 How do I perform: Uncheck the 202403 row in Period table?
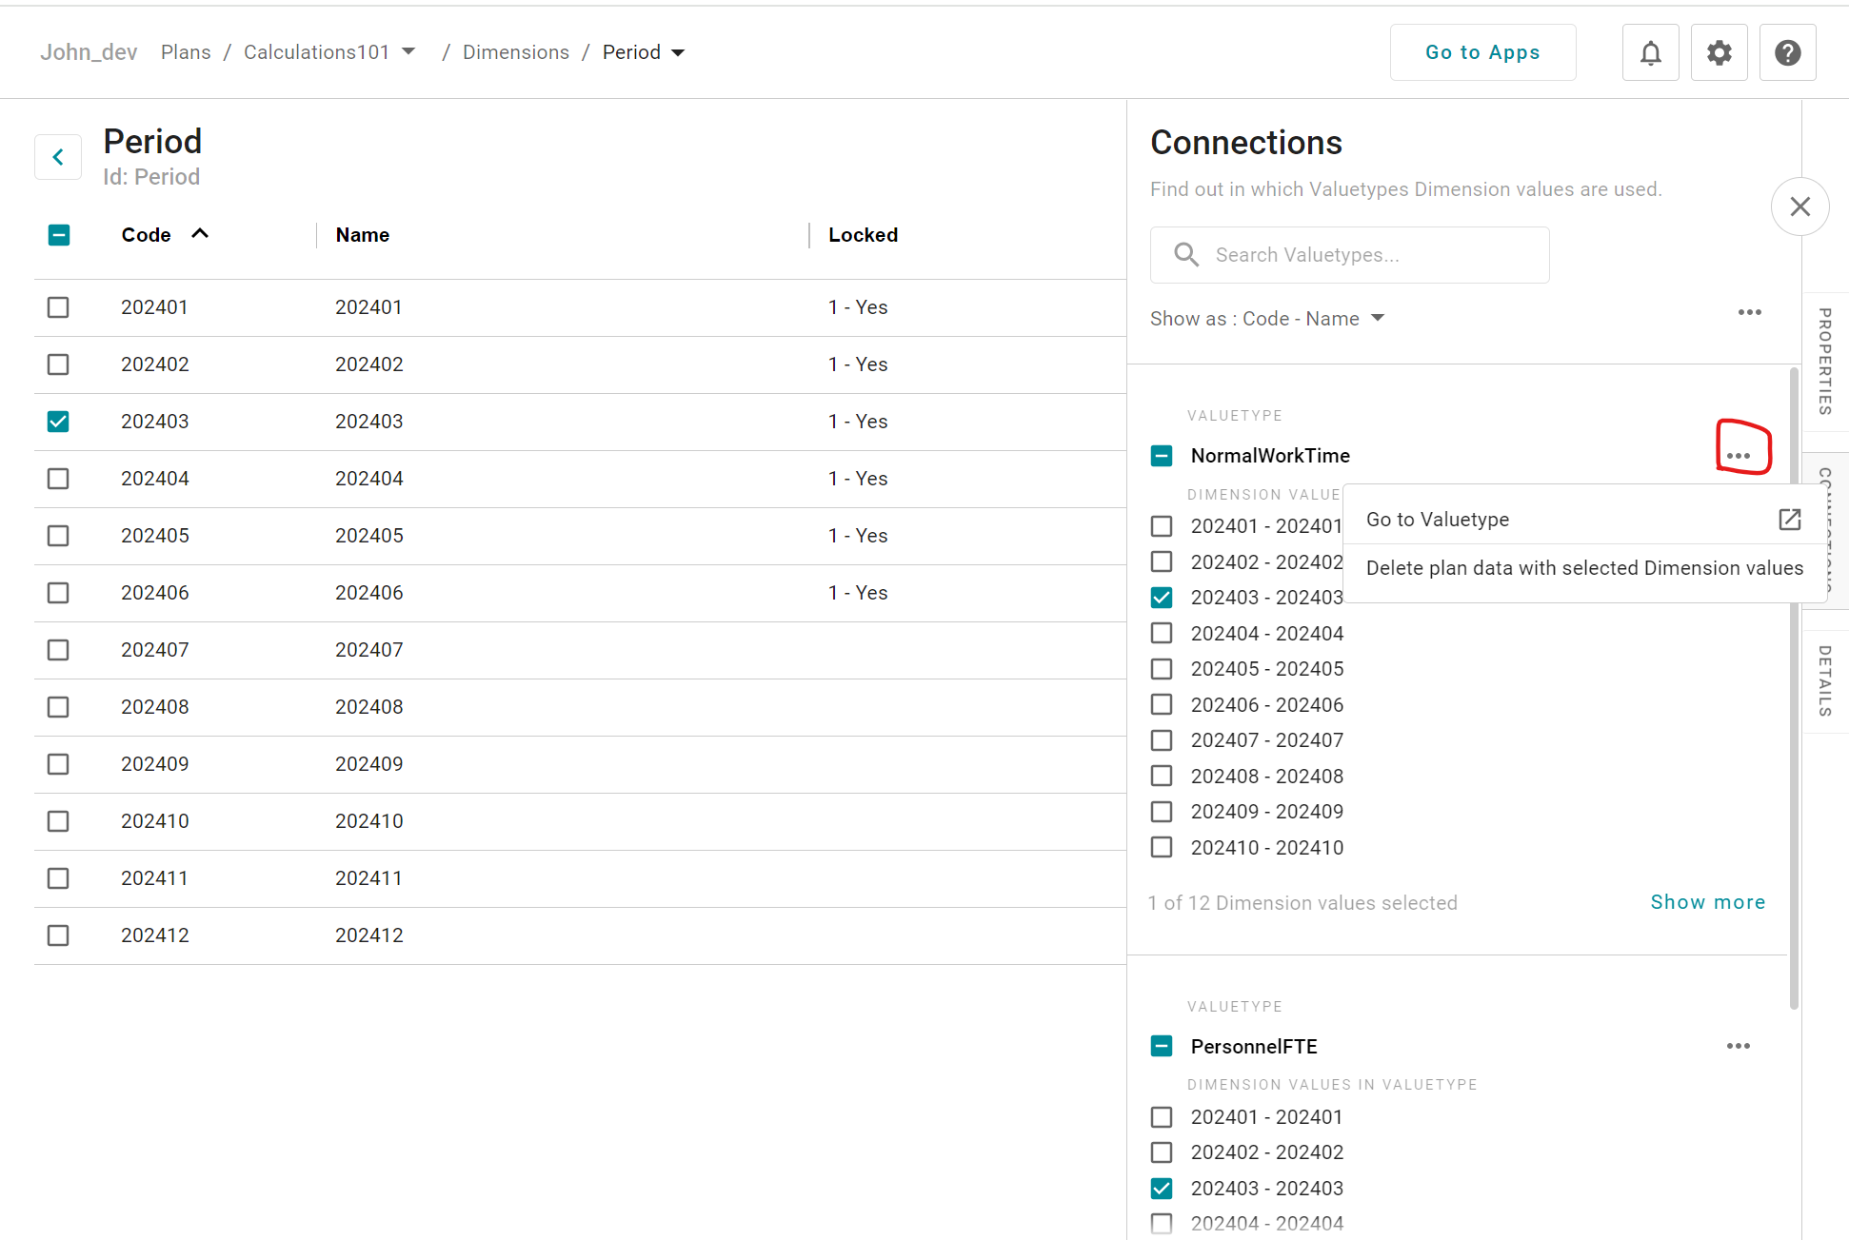(x=58, y=422)
